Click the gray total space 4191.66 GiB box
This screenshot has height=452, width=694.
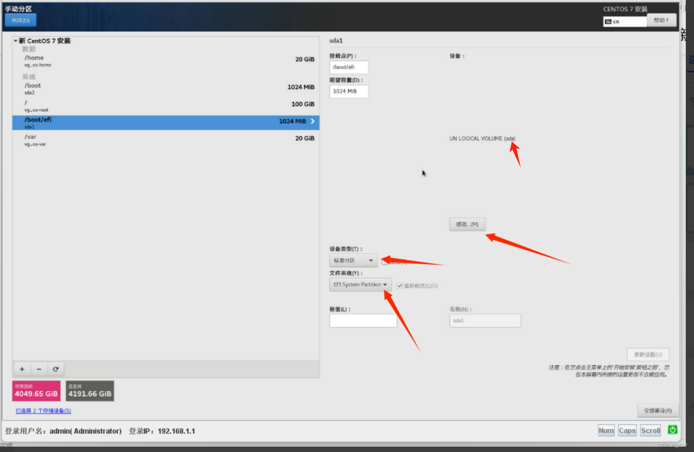pos(90,391)
